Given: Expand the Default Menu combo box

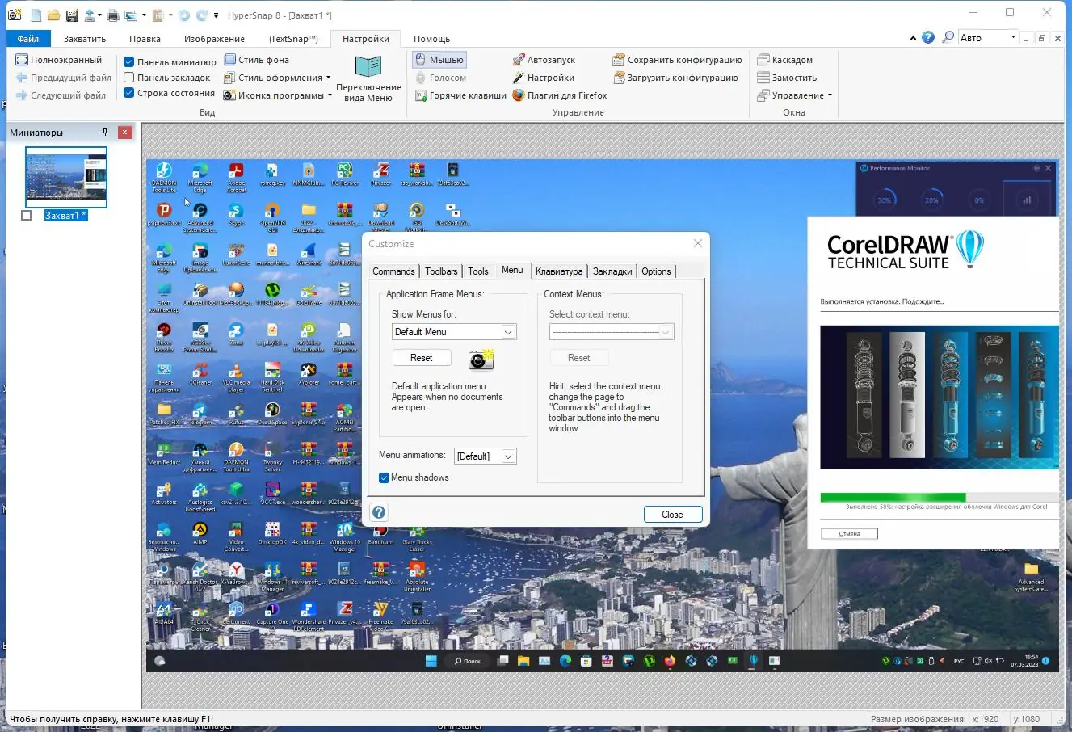Looking at the screenshot, I should 508,332.
